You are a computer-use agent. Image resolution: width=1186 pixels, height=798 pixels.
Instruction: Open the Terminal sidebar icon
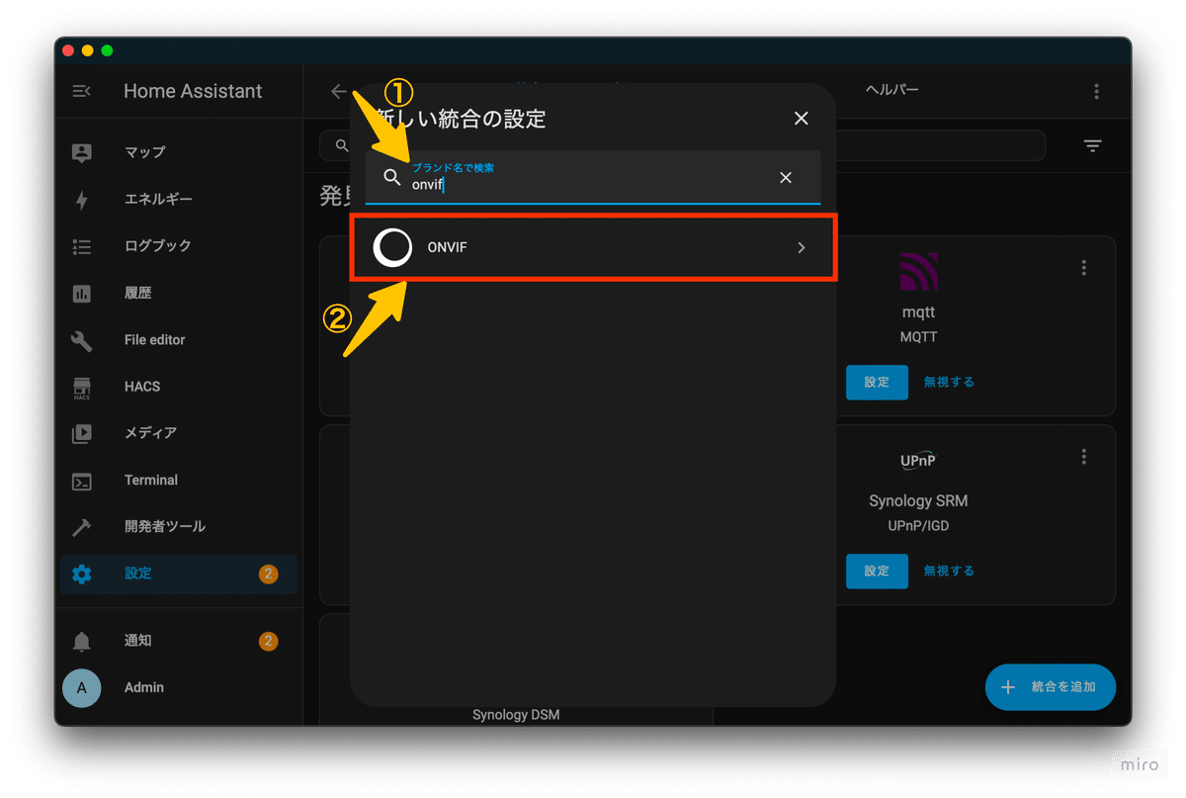(x=82, y=481)
